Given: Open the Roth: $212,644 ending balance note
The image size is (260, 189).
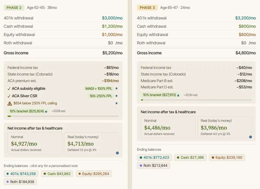Looking at the screenshot, I should (154, 165).
